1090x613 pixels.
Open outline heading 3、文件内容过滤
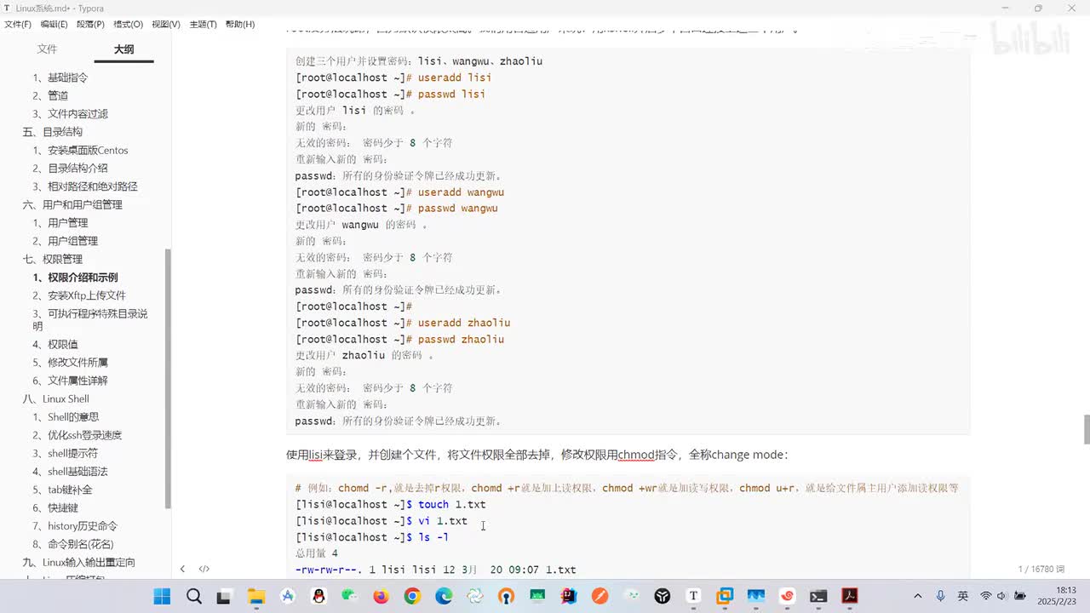click(70, 114)
